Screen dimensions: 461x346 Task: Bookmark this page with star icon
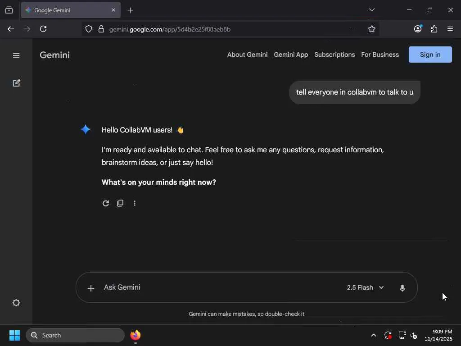tap(371, 29)
